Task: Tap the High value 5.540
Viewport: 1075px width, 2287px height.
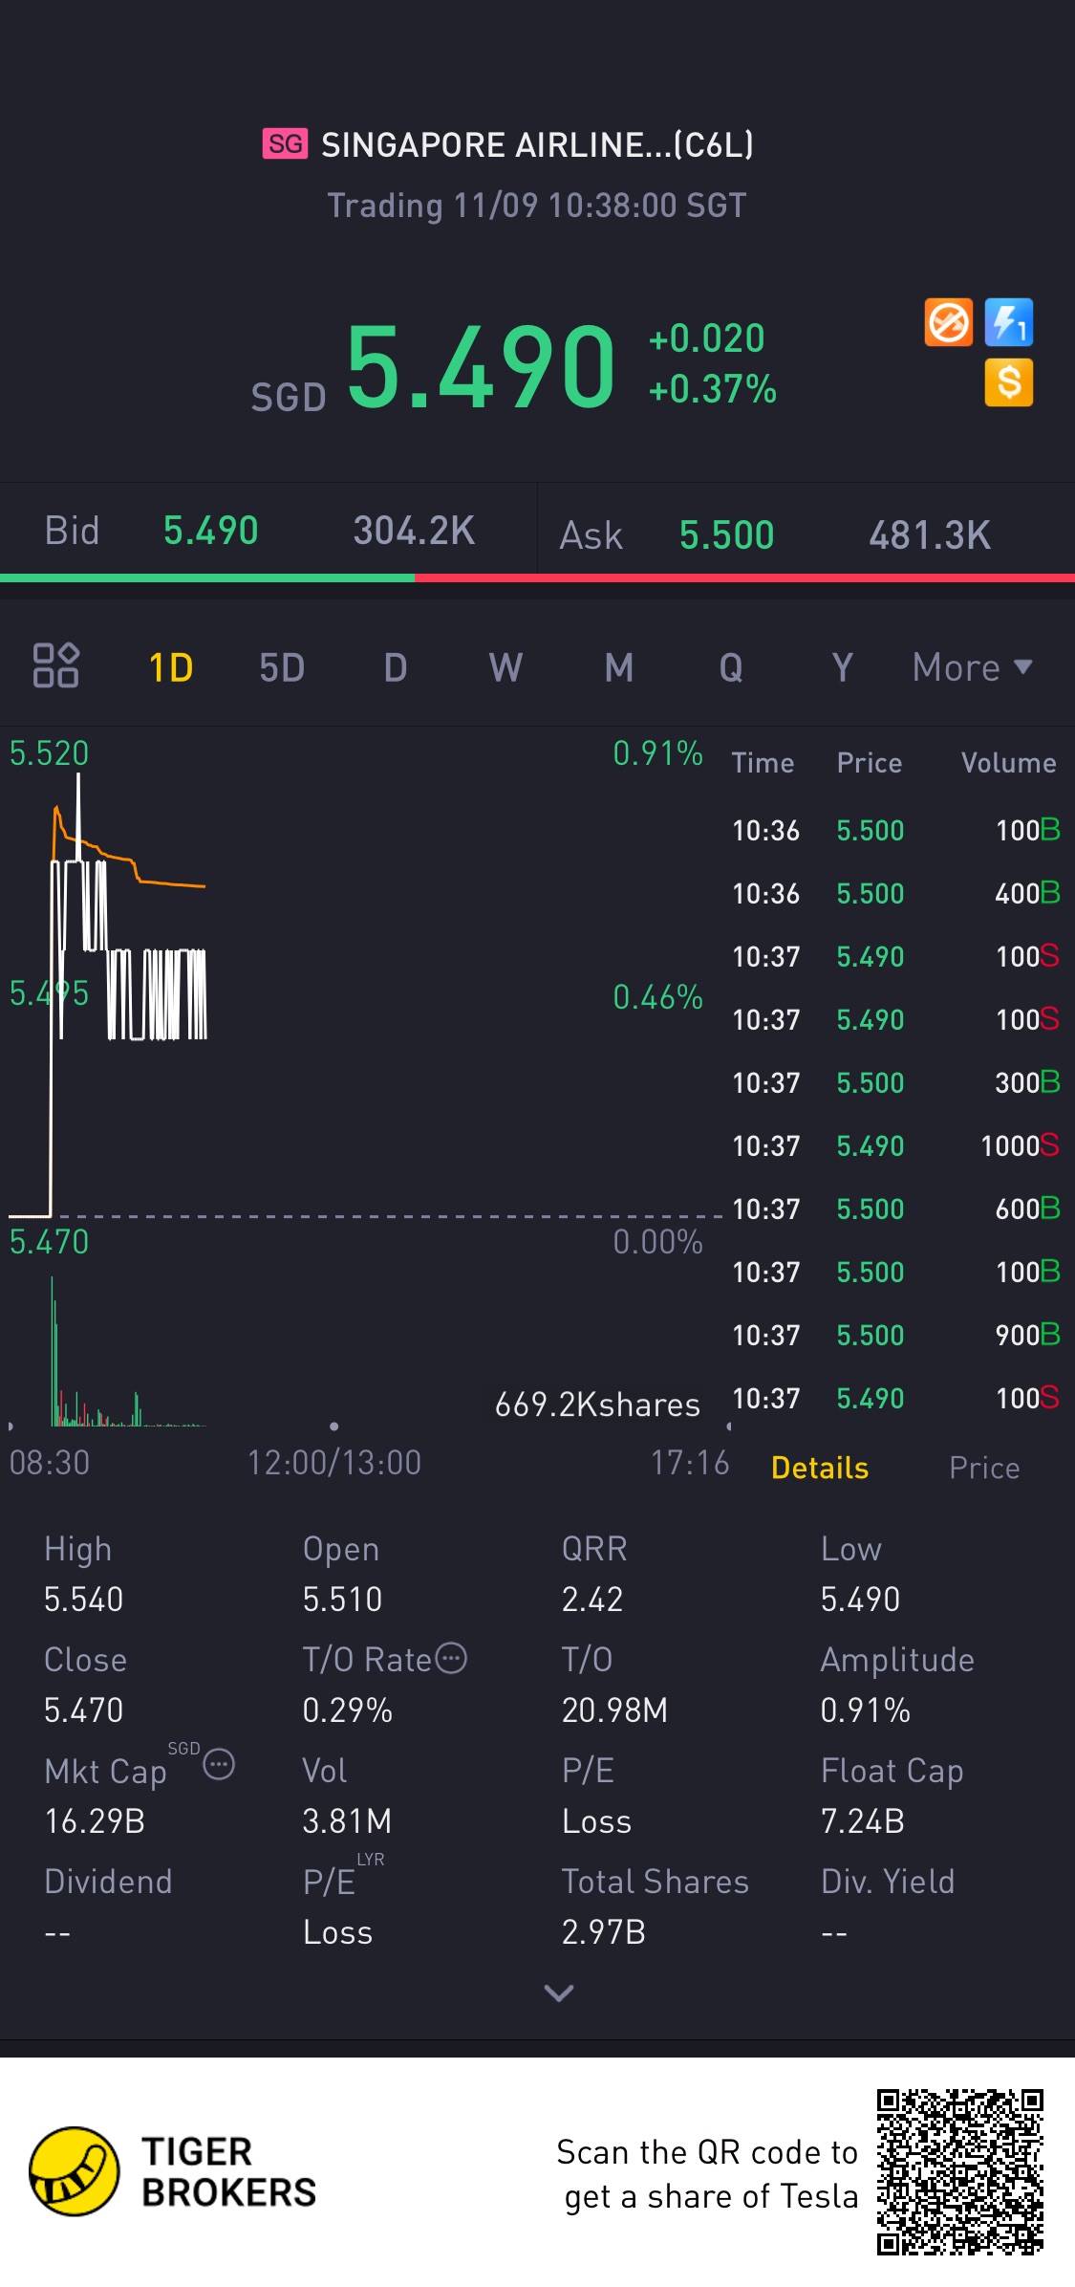Action: [84, 1599]
